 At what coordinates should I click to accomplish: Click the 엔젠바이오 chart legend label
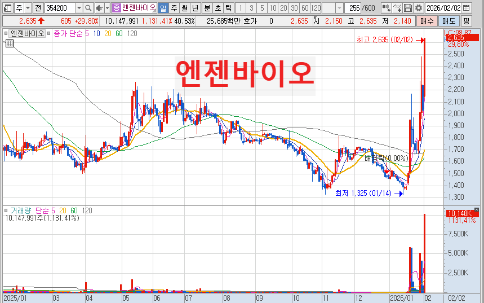(27, 33)
